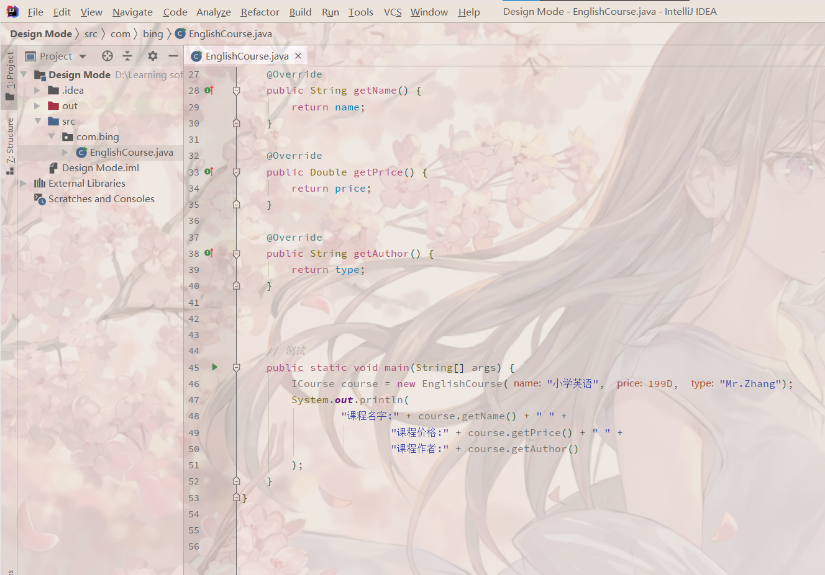Expand the out folder

point(37,105)
